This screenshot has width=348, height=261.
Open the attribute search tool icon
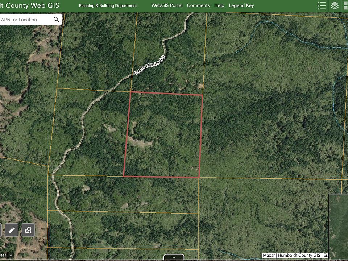[x=29, y=229]
